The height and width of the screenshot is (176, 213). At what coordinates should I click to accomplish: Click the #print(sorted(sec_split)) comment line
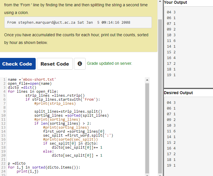pyautogui.click(x=70, y=139)
